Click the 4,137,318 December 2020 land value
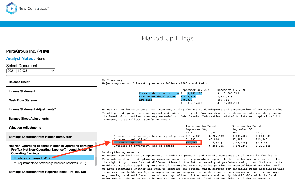295x179 pixels. coord(225,97)
